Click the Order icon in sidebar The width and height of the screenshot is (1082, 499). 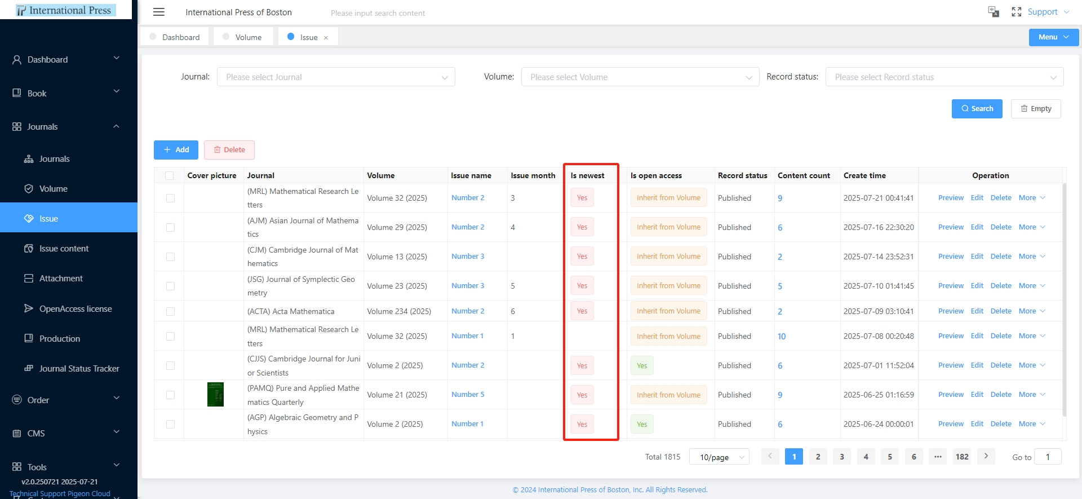[x=17, y=400]
